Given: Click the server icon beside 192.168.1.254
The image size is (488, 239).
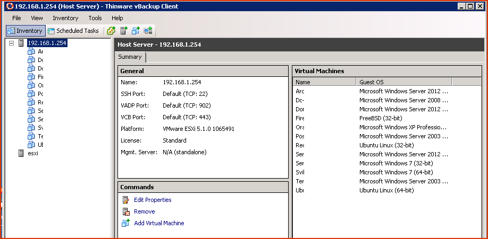Looking at the screenshot, I should [21, 43].
